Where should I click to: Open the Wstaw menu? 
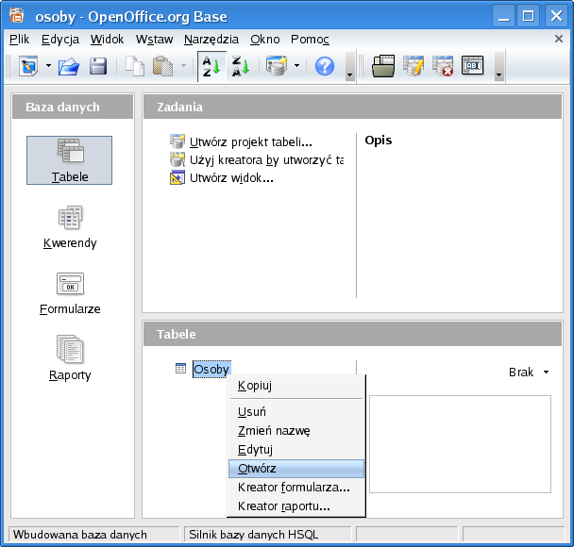click(154, 39)
